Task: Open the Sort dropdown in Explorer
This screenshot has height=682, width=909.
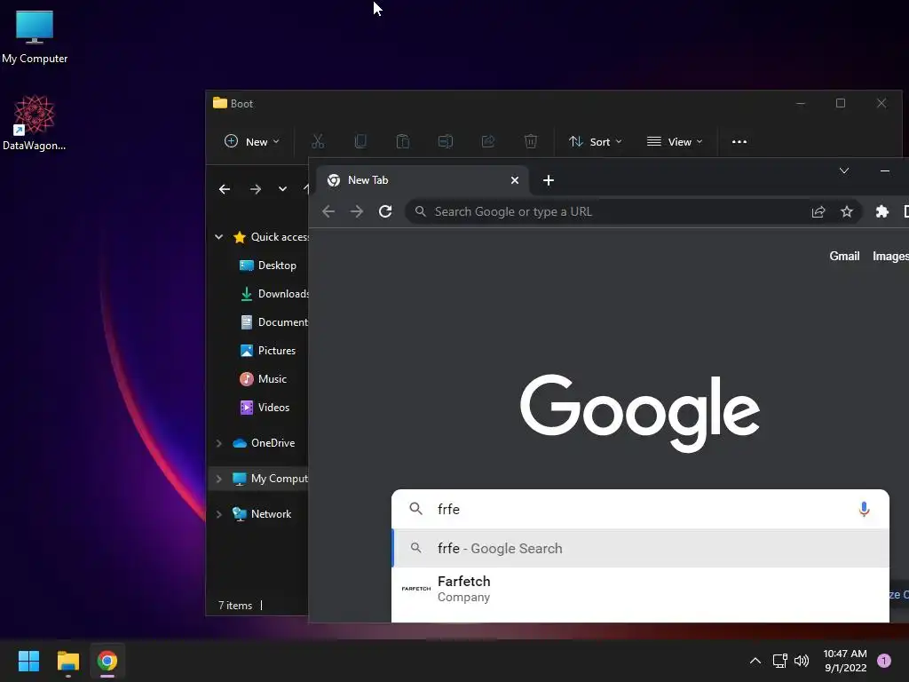Action: pyautogui.click(x=596, y=141)
